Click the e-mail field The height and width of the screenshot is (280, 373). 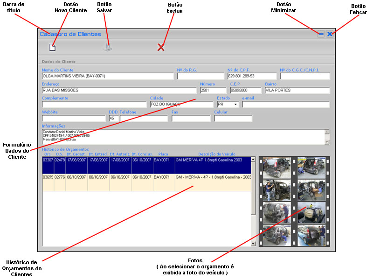286,104
